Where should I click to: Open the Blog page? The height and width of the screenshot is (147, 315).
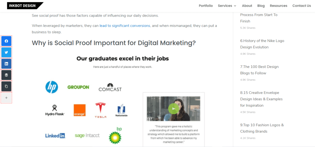(261, 6)
